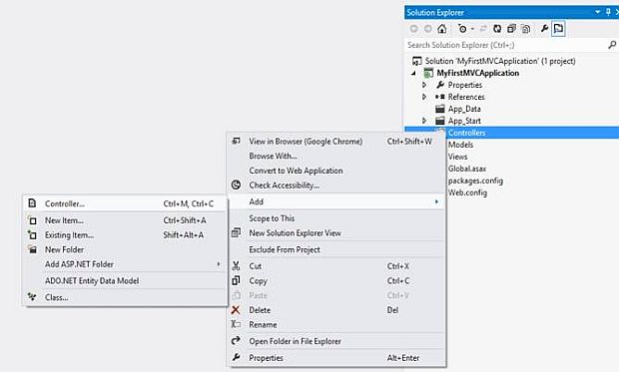Select the References icon in tree
Screen dimensions: 619x372
440,97
